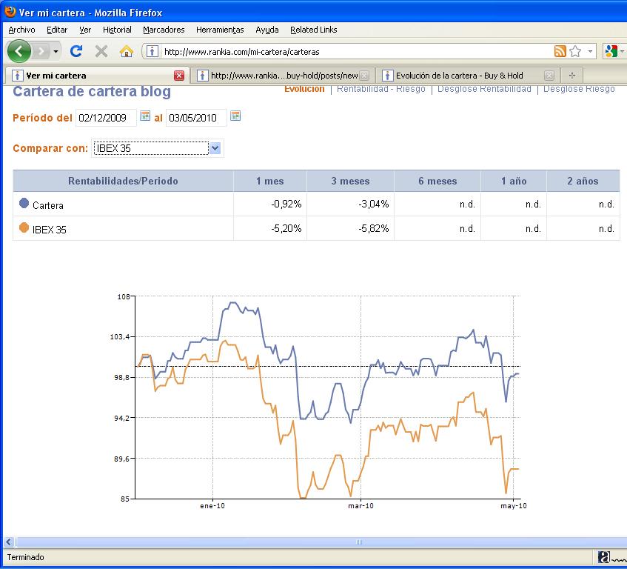Click the Firefox logo in title bar
Image resolution: width=627 pixels, height=569 pixels.
pyautogui.click(x=10, y=12)
